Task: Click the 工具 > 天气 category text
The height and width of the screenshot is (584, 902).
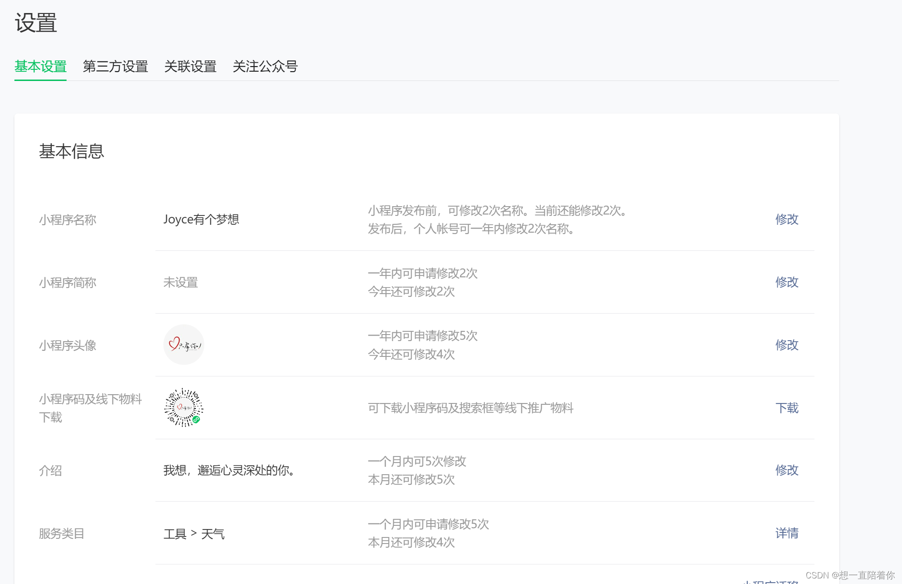Action: [x=194, y=534]
